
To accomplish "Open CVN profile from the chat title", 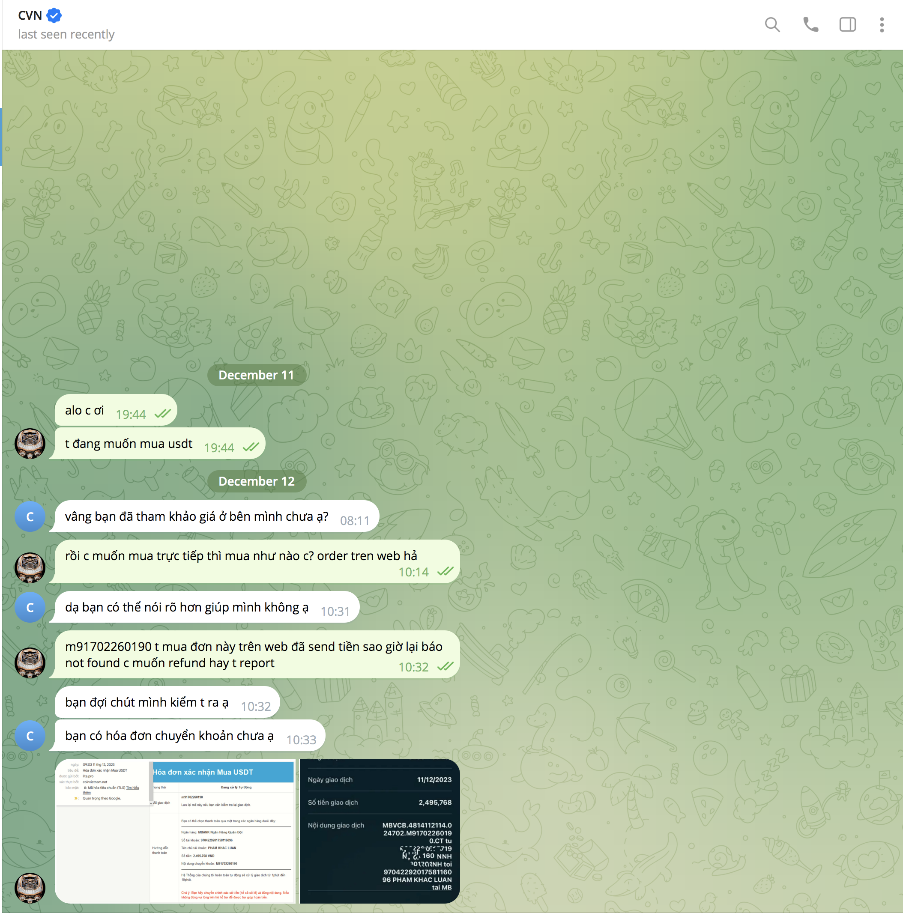I will pos(30,15).
